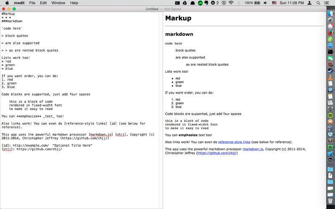Viewport: 335px width, 209px height.
Task: Click 'as are nested block quotes' preview text
Action: tap(207, 64)
